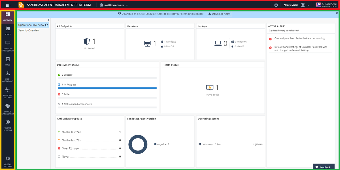Click 'Over 72h ago' in Anti Malware Update
The width and height of the screenshot is (340, 170).
click(x=70, y=148)
